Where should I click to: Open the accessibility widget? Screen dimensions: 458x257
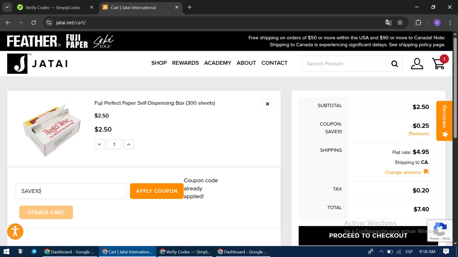pos(15,231)
